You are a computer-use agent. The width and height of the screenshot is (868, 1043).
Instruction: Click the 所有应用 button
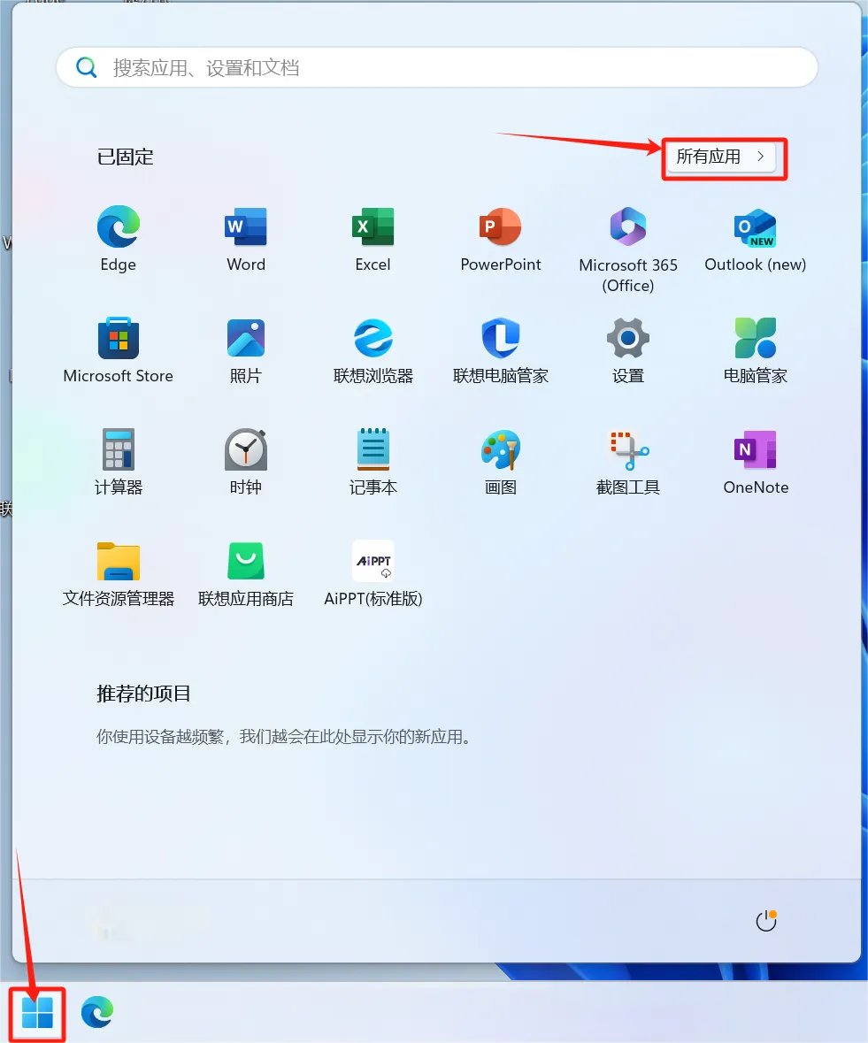[x=722, y=157]
